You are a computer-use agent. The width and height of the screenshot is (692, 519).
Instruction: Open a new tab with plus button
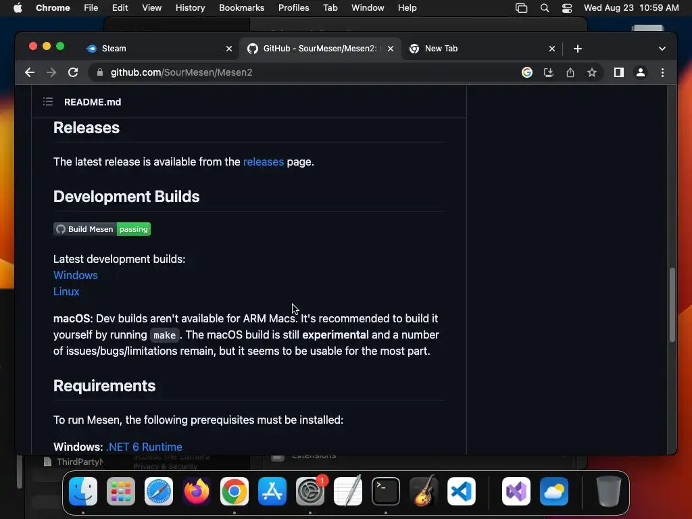click(578, 49)
